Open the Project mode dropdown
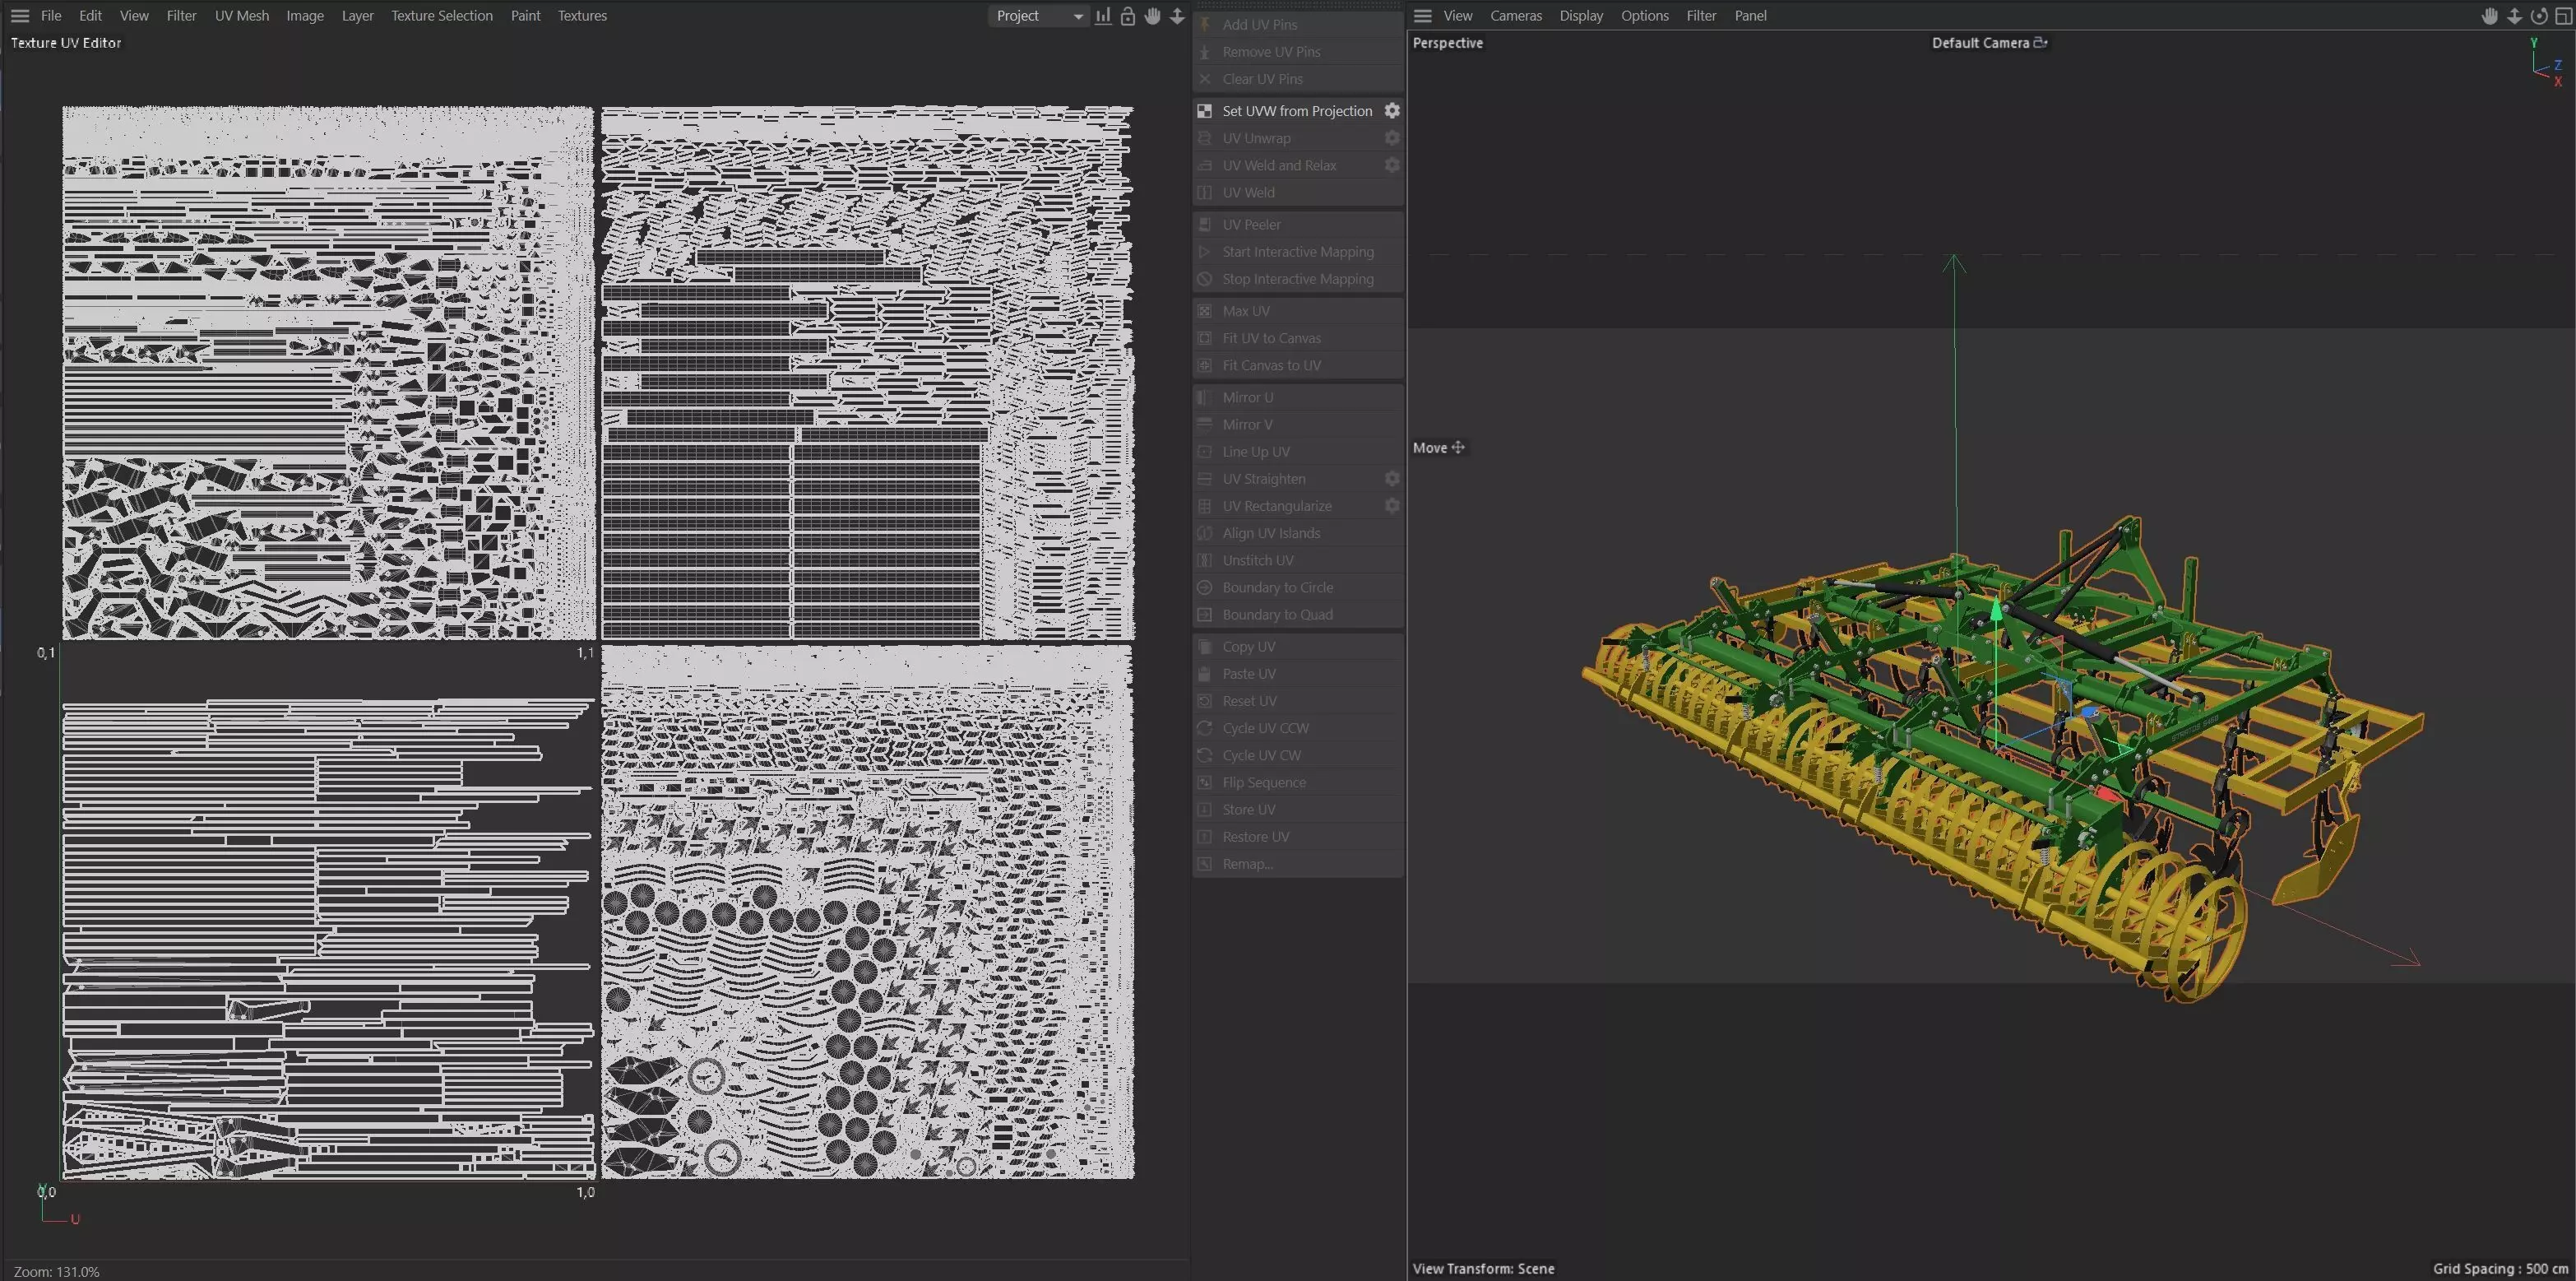 click(1039, 16)
